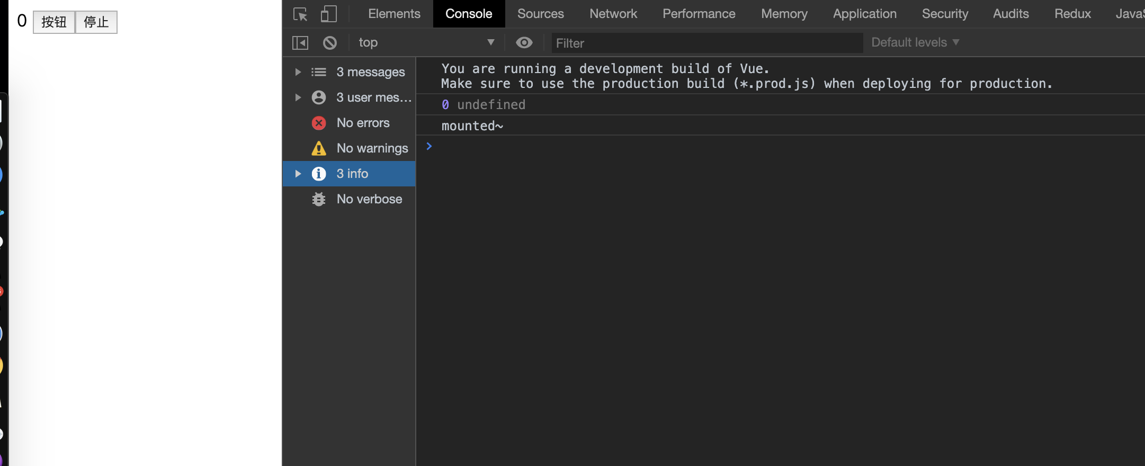The width and height of the screenshot is (1145, 466).
Task: Clear the console with the ban icon
Action: click(330, 43)
